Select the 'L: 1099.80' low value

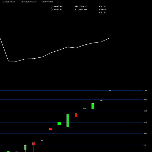[81, 10]
